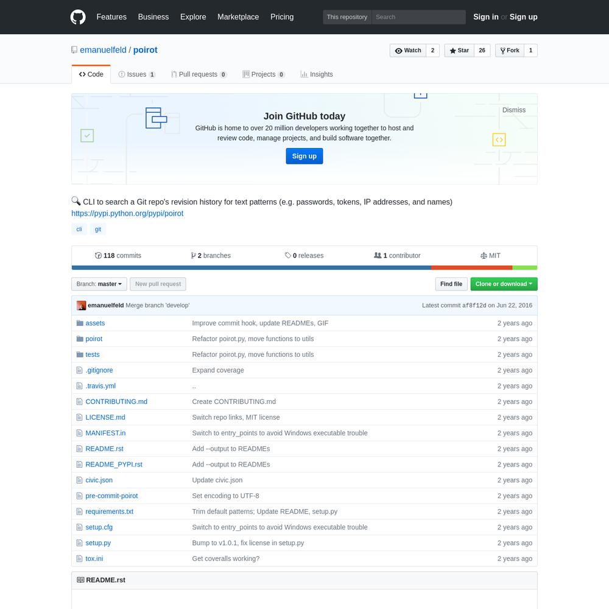Open Explore in the top navigation
Screen dimensions: 609x609
click(x=193, y=17)
